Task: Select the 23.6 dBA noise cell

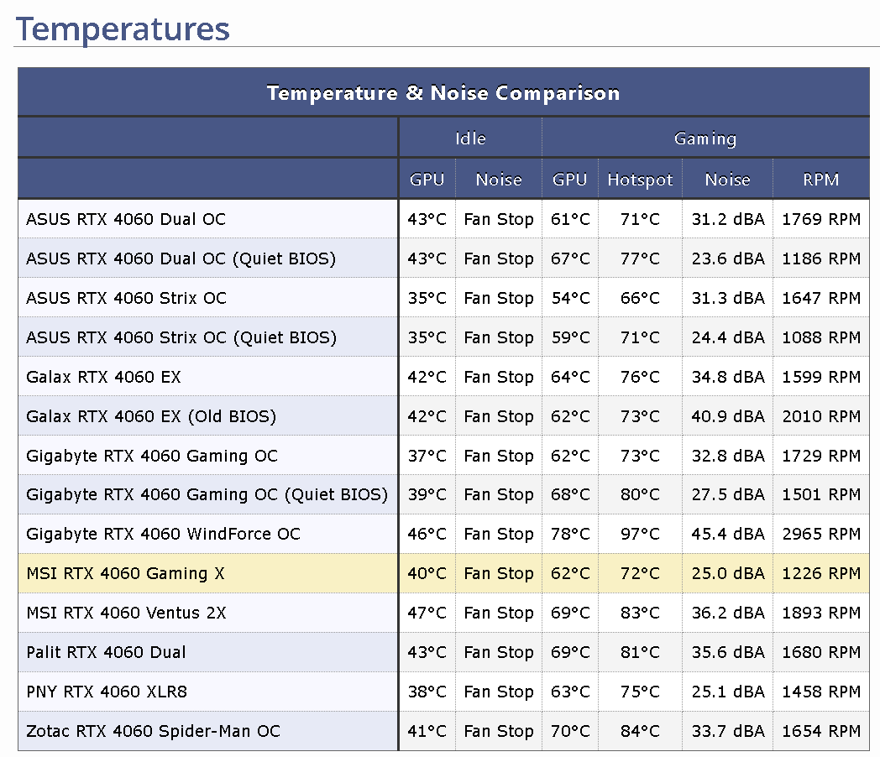Action: [x=727, y=258]
